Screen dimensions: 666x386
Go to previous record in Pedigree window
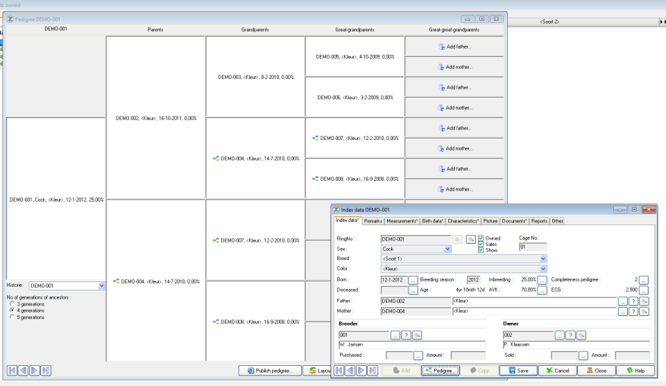pos(23,370)
